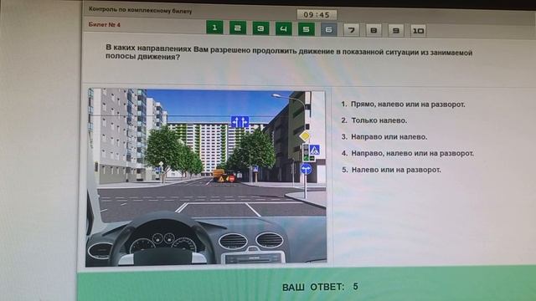Image resolution: width=536 pixels, height=301 pixels.
Task: Choose answer 3 'Направо или налево'
Action: tap(384, 137)
